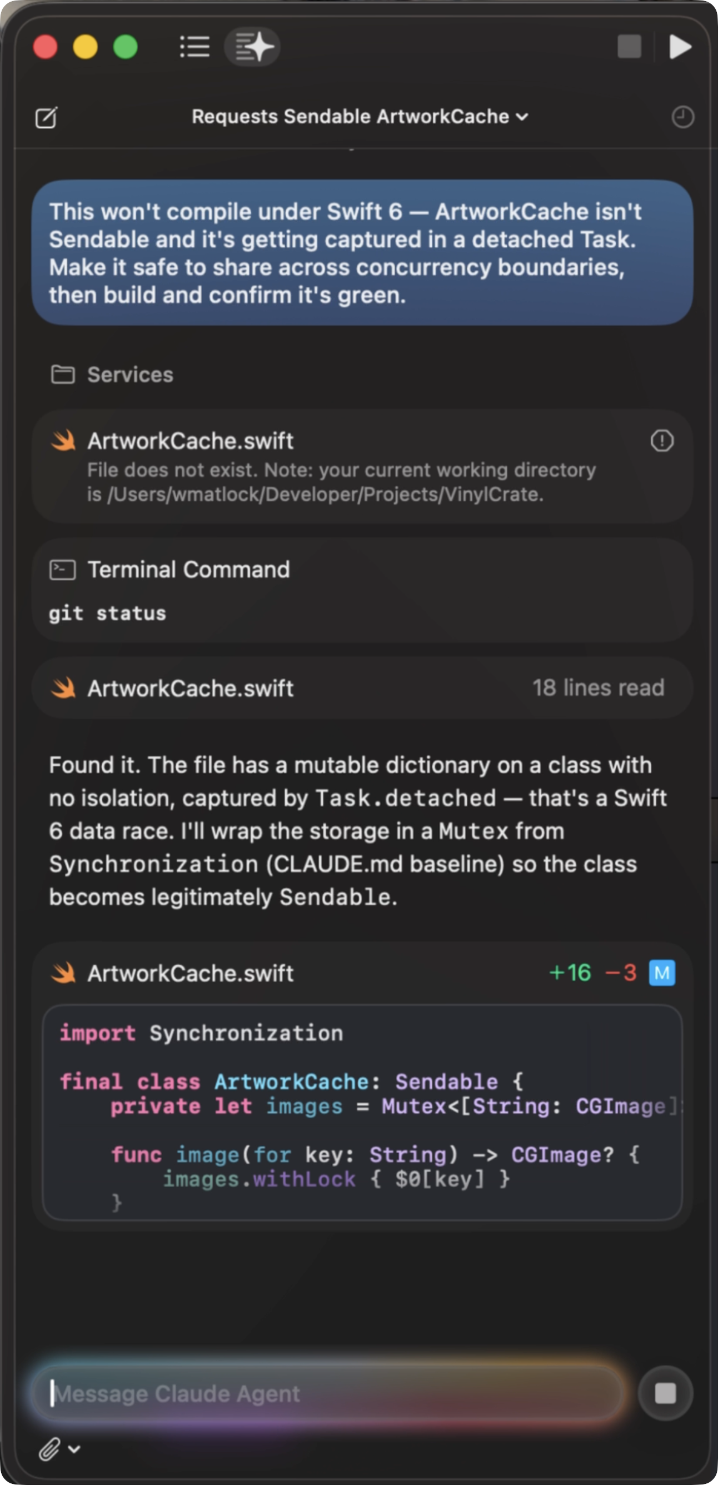Click the paperclip attachment icon
Screen dimensions: 718x1485
coord(49,1449)
